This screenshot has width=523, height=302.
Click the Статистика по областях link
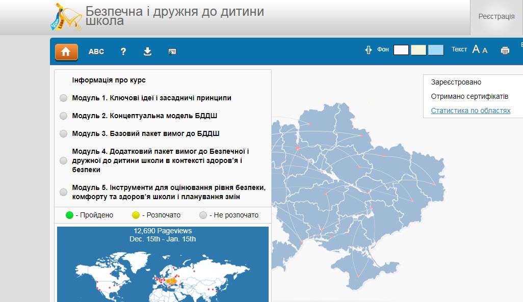pos(470,111)
